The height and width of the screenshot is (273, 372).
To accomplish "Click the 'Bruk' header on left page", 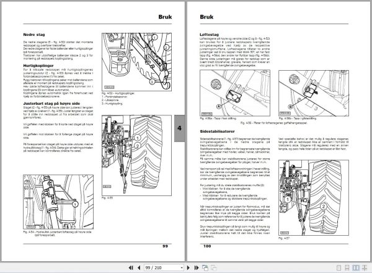I will (x=165, y=17).
